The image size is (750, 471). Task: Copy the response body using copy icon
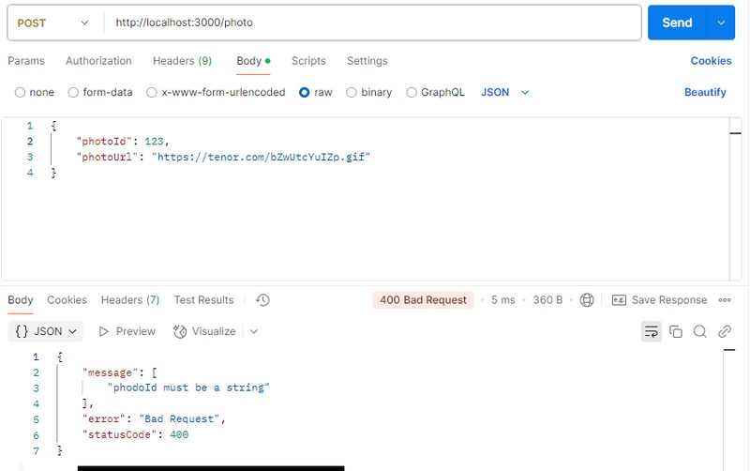pyautogui.click(x=676, y=331)
